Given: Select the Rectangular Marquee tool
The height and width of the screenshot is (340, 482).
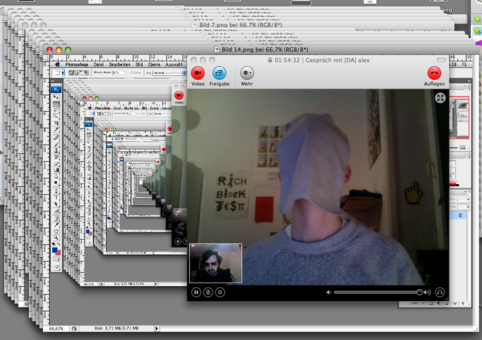Looking at the screenshot, I should click(x=56, y=104).
